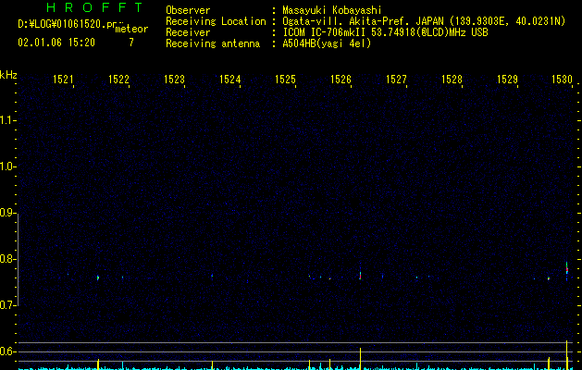Click the 1528 time axis label
Image resolution: width=582 pixels, height=370 pixels.
452,79
